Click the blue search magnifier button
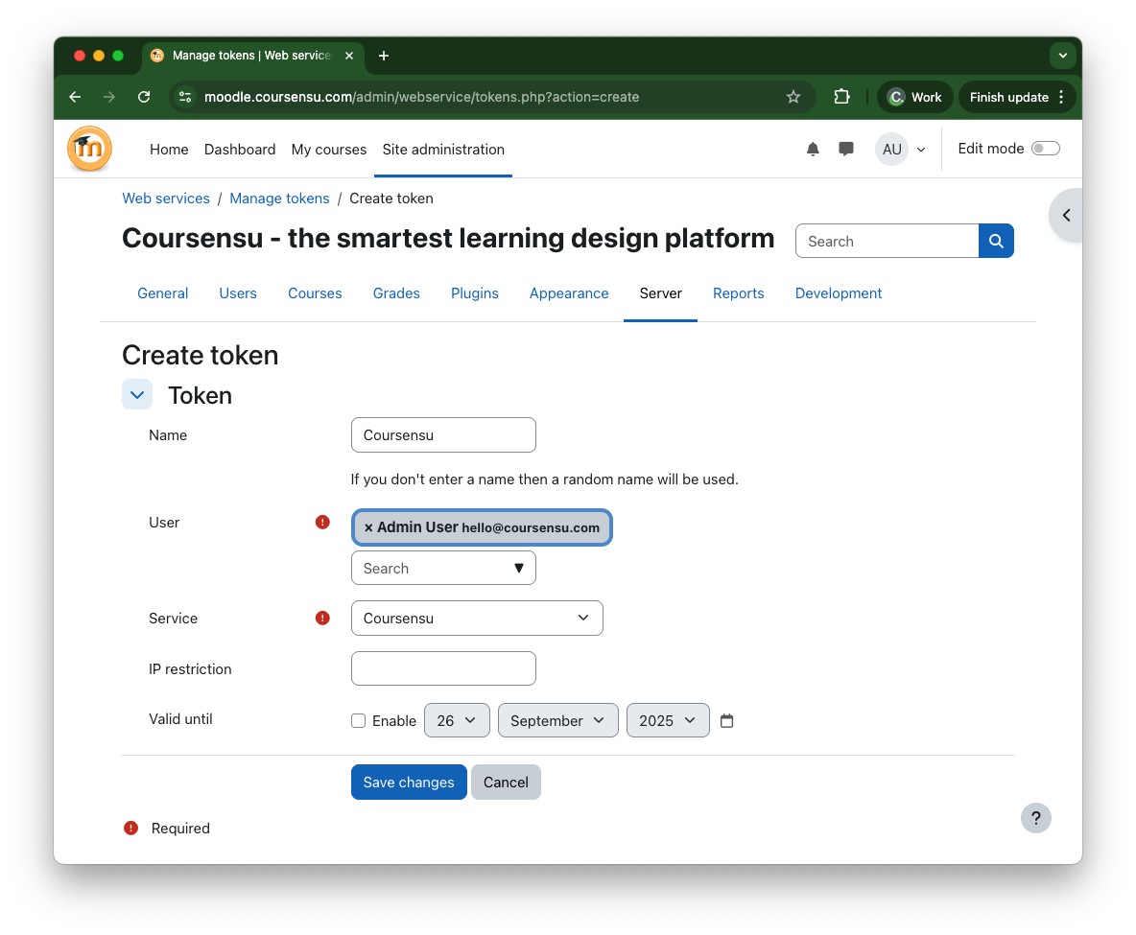Viewport: 1136px width, 935px height. click(x=996, y=241)
